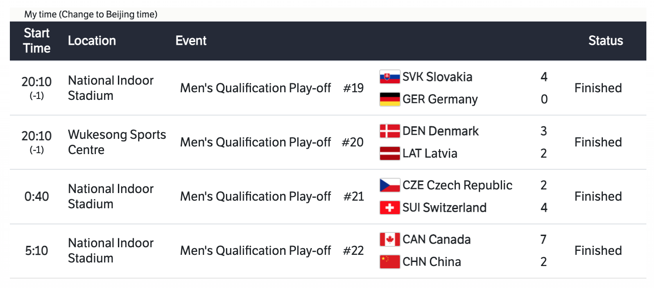Select the Location column header
Image resolution: width=654 pixels, height=288 pixels.
point(92,41)
